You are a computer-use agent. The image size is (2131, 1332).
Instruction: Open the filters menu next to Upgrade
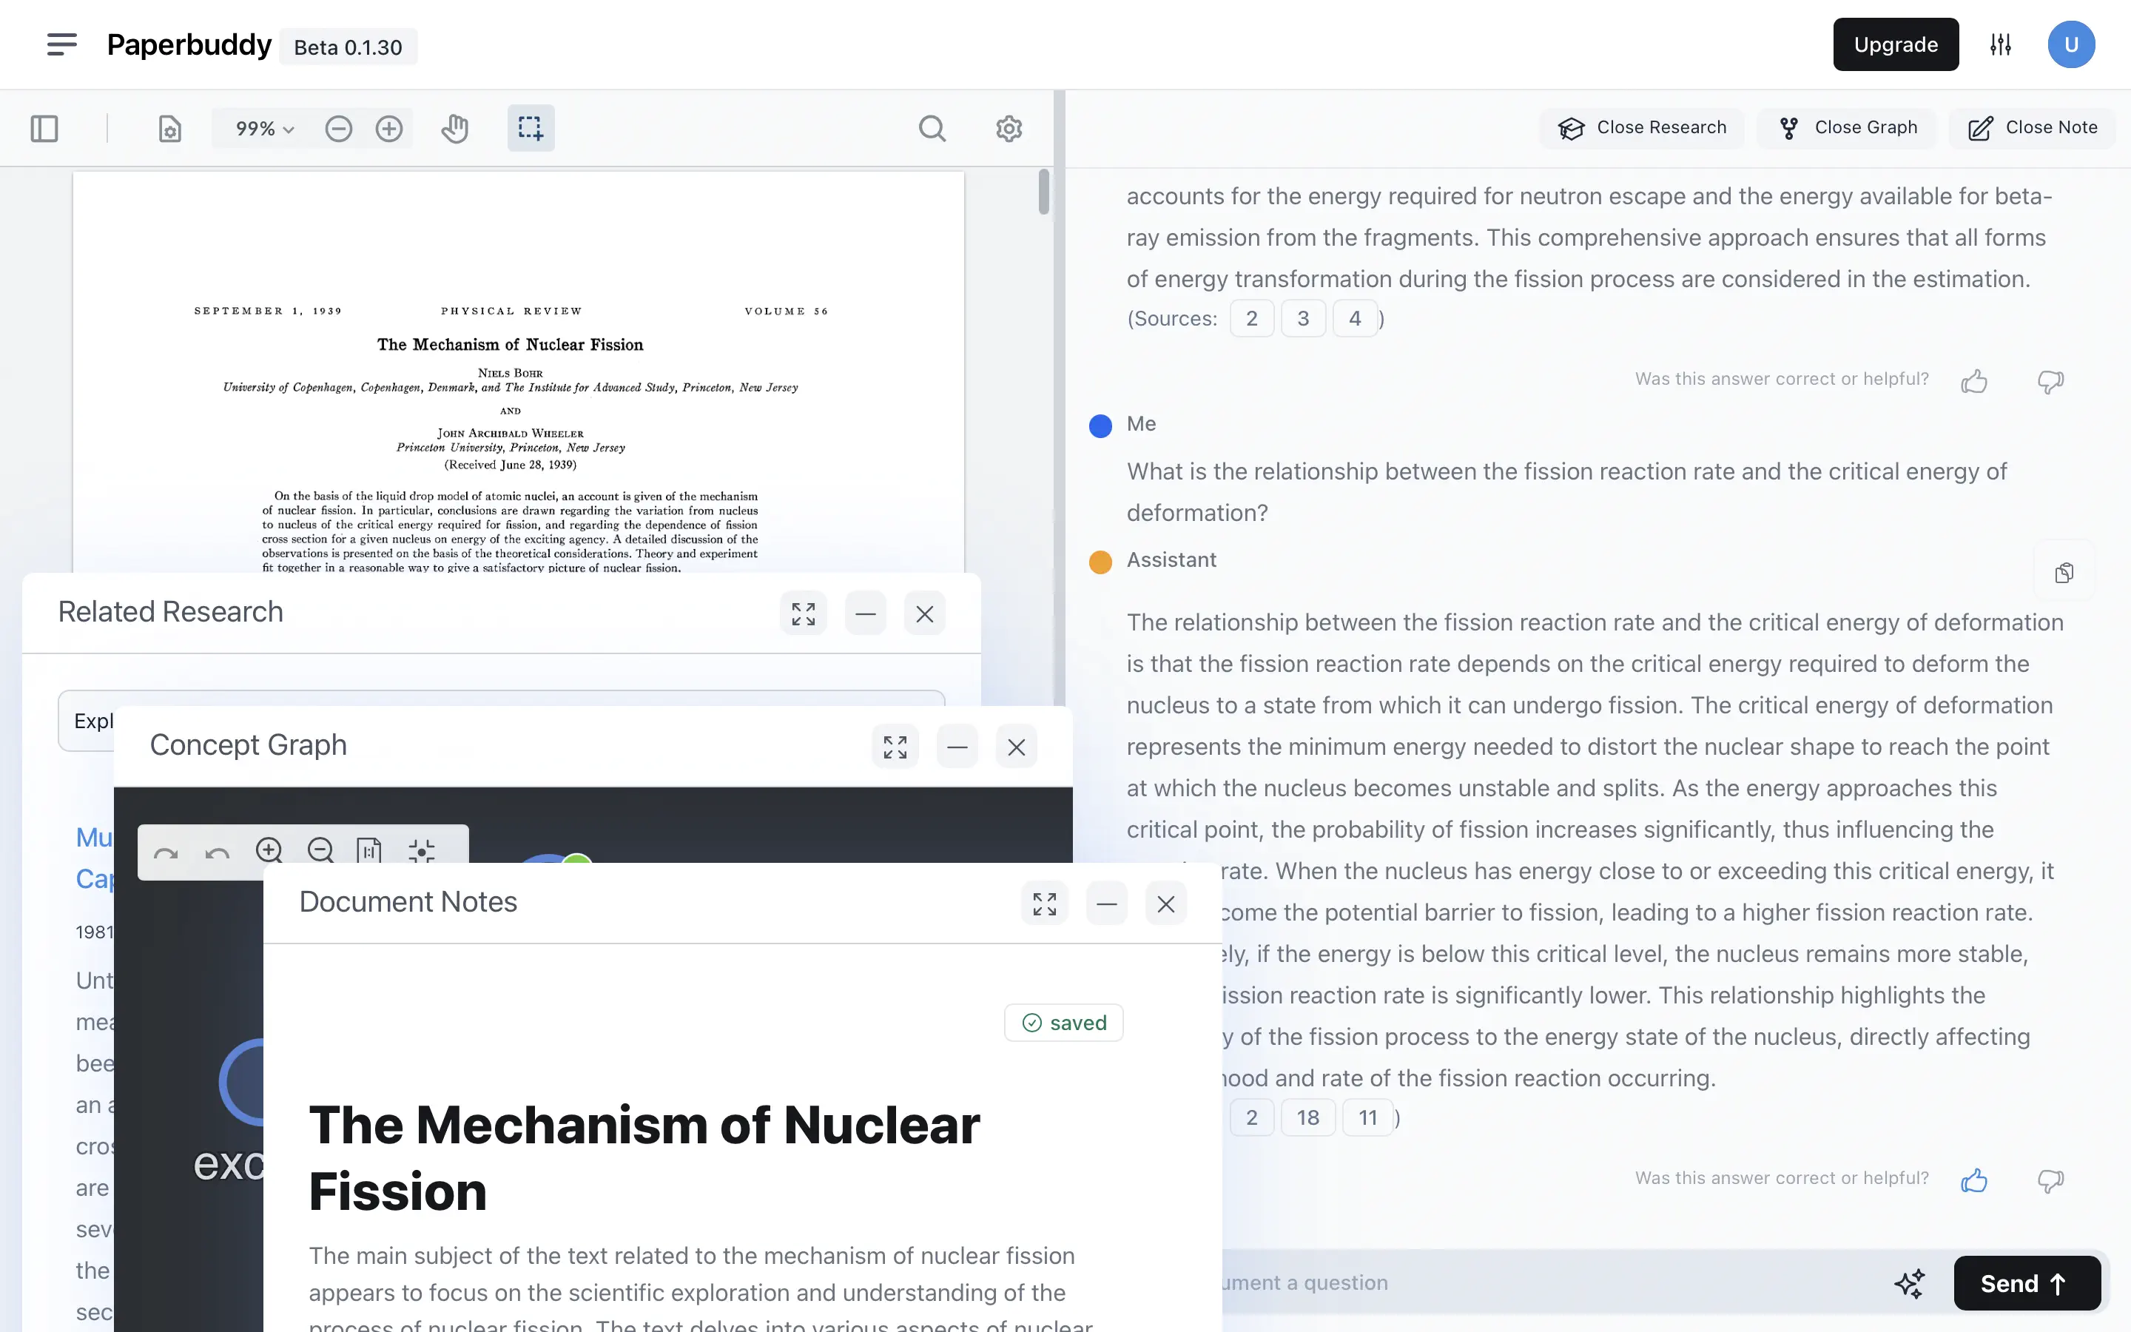[x=2000, y=44]
